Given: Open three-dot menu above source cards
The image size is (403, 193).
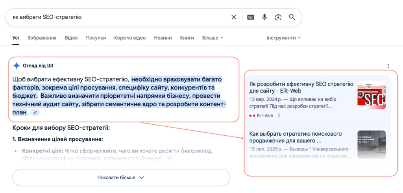Looking at the screenshot, I should click(x=388, y=66).
